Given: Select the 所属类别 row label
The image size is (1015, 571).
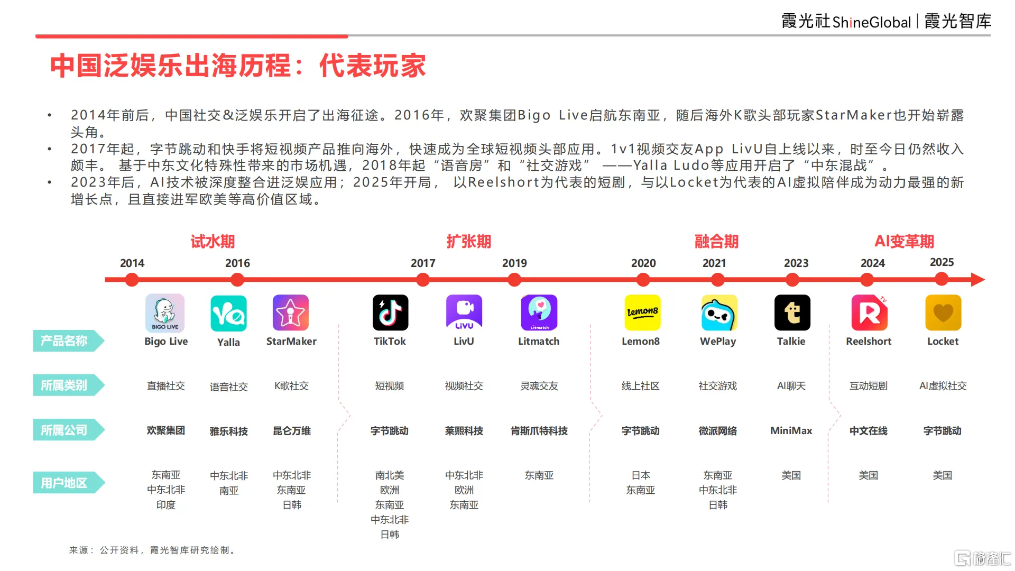Looking at the screenshot, I should pos(69,385).
